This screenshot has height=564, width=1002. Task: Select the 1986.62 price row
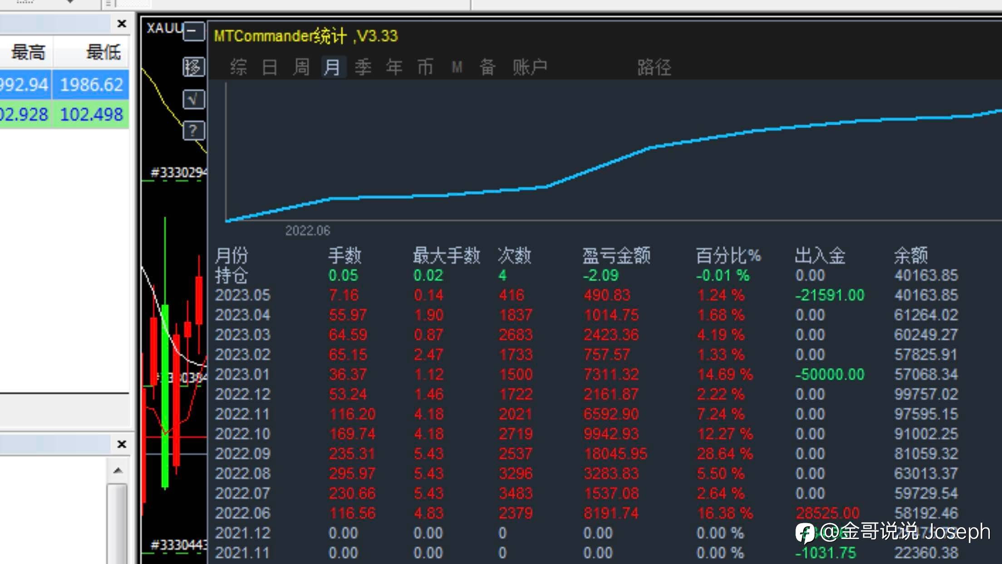coord(64,84)
